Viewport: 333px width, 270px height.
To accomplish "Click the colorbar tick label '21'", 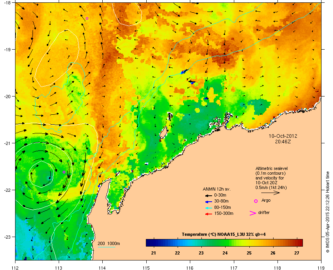I will coord(153,253).
